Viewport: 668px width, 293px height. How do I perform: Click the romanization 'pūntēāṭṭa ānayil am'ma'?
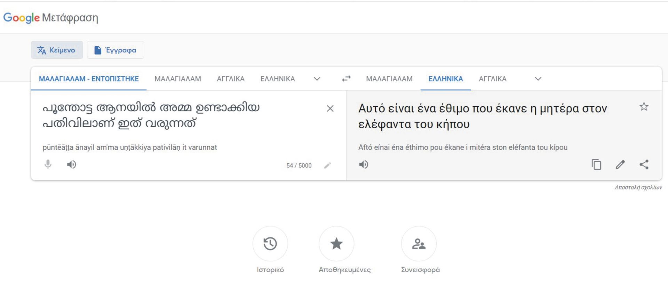80,147
